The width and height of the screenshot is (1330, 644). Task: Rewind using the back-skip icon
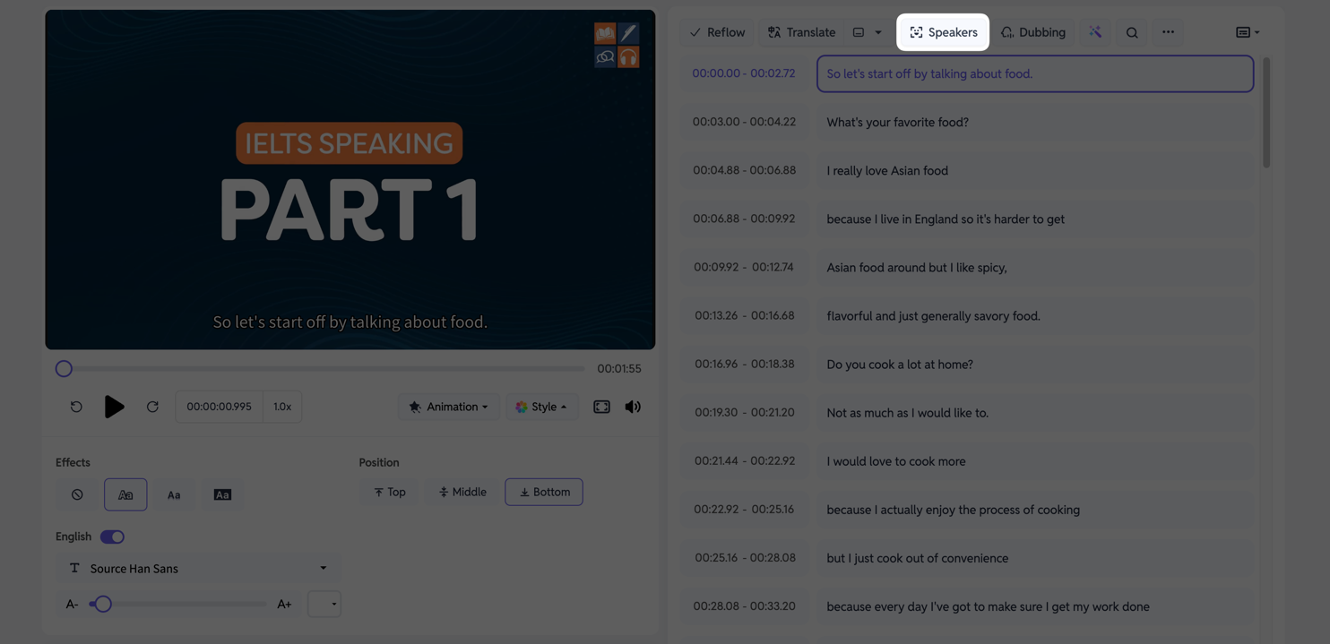point(76,407)
